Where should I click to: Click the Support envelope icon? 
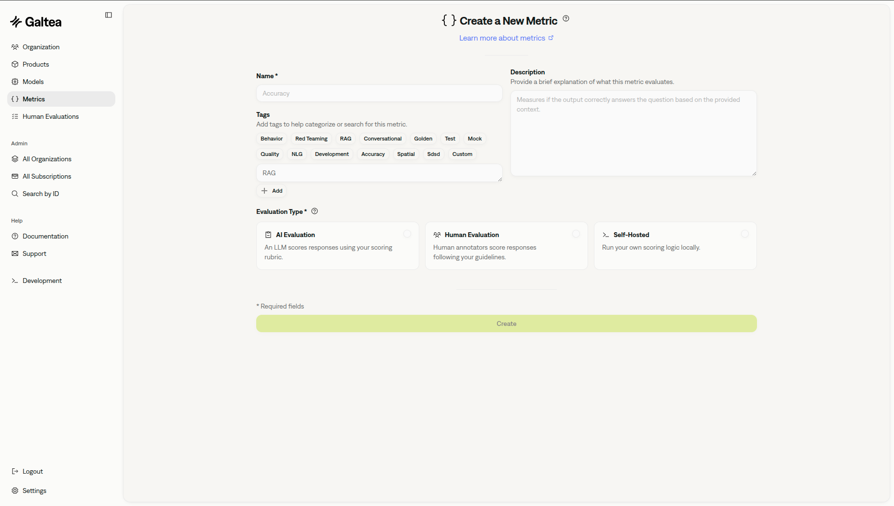tap(15, 253)
